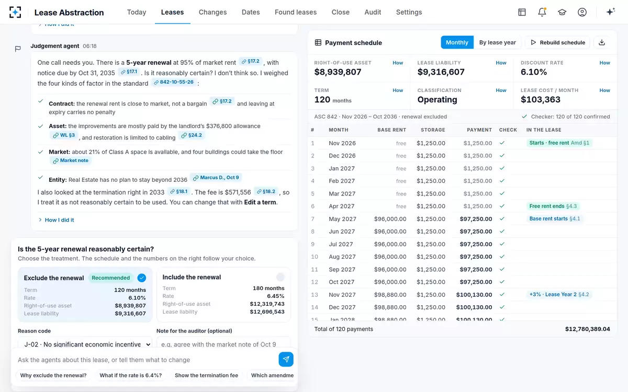The image size is (628, 392).
Task: Click the Entity factor check mark
Action: 41,177
